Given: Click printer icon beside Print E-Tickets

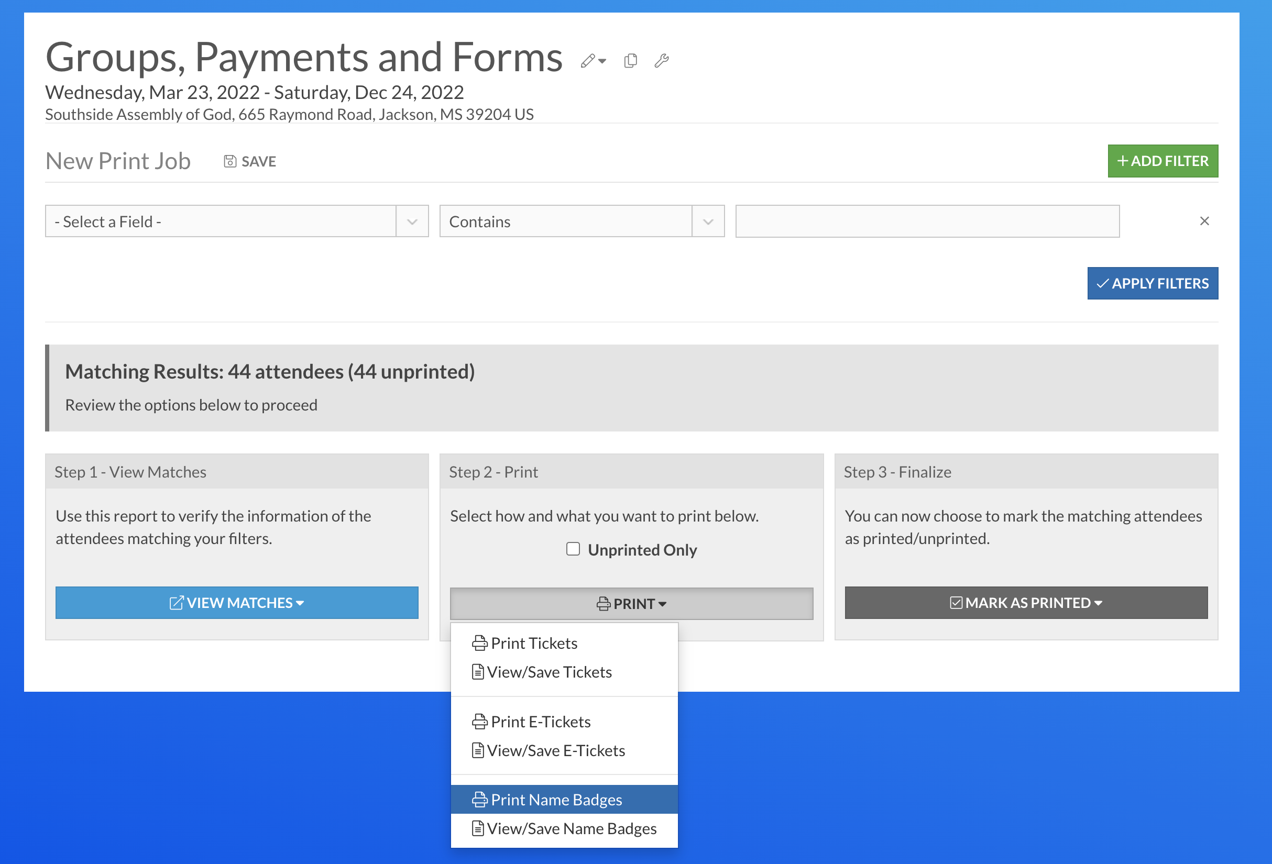Looking at the screenshot, I should [479, 722].
